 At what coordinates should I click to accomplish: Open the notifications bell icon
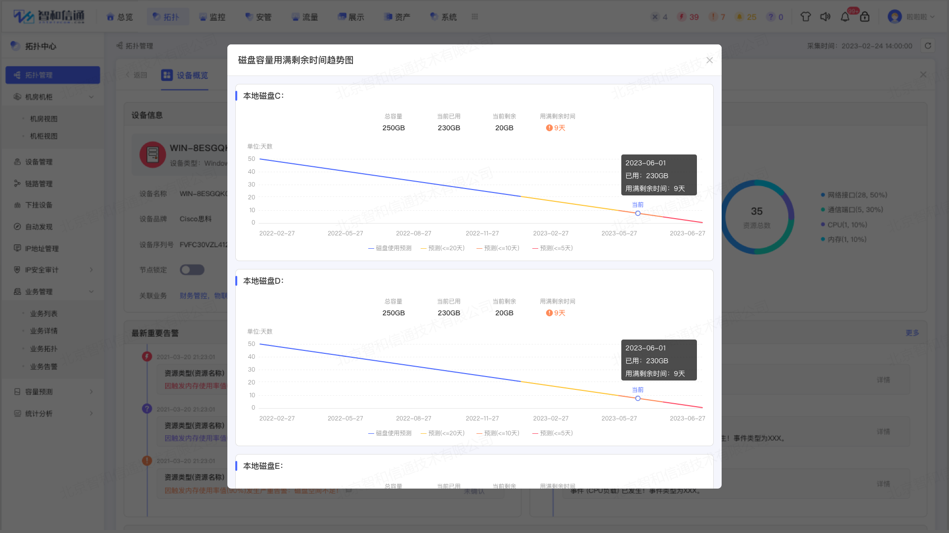pyautogui.click(x=845, y=17)
